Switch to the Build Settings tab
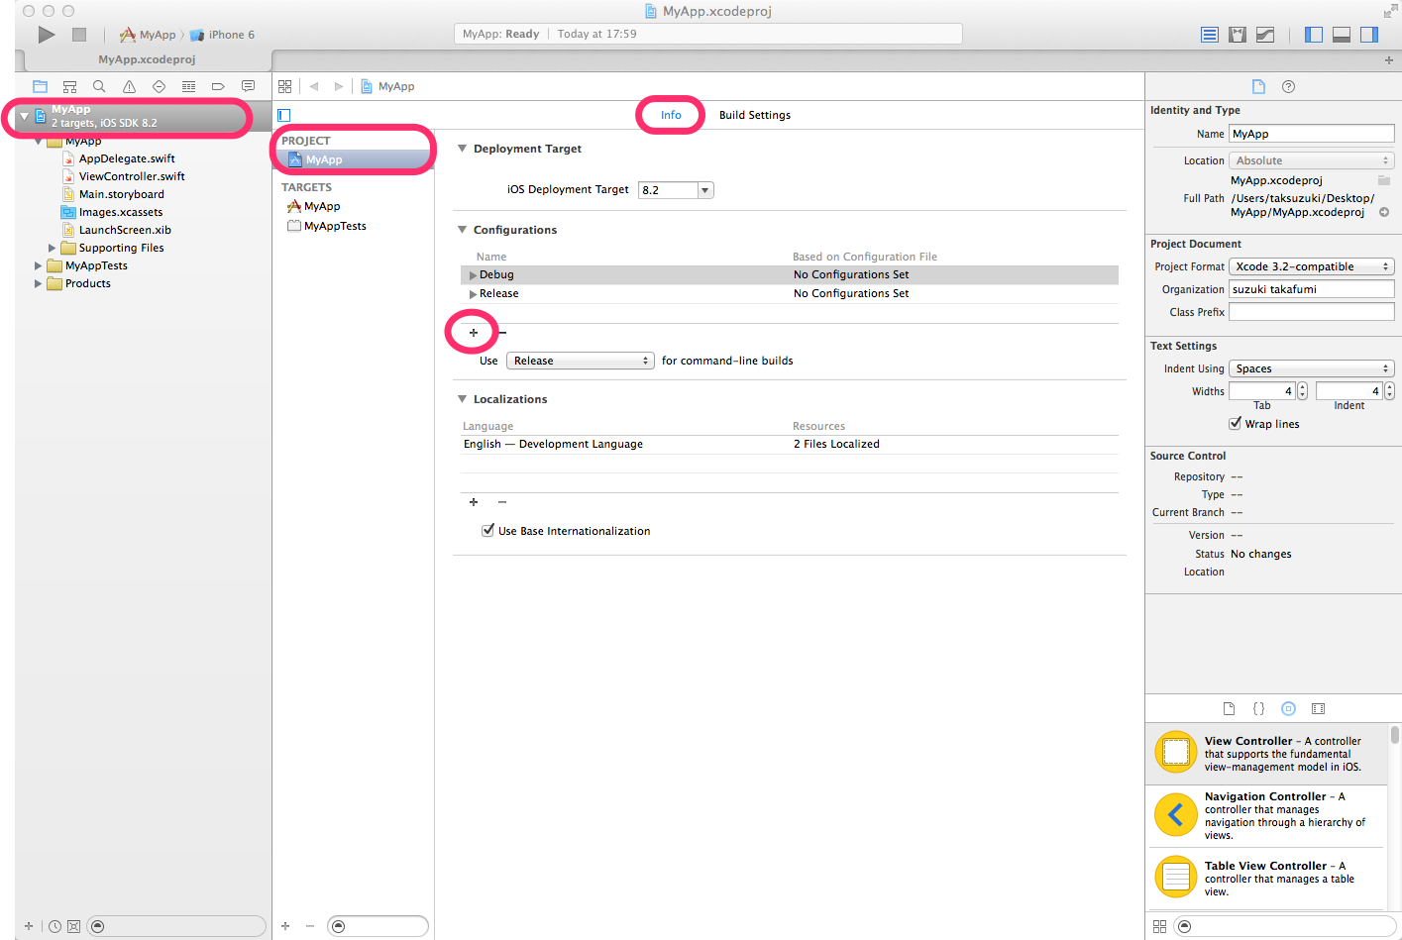The height and width of the screenshot is (940, 1402). [754, 115]
